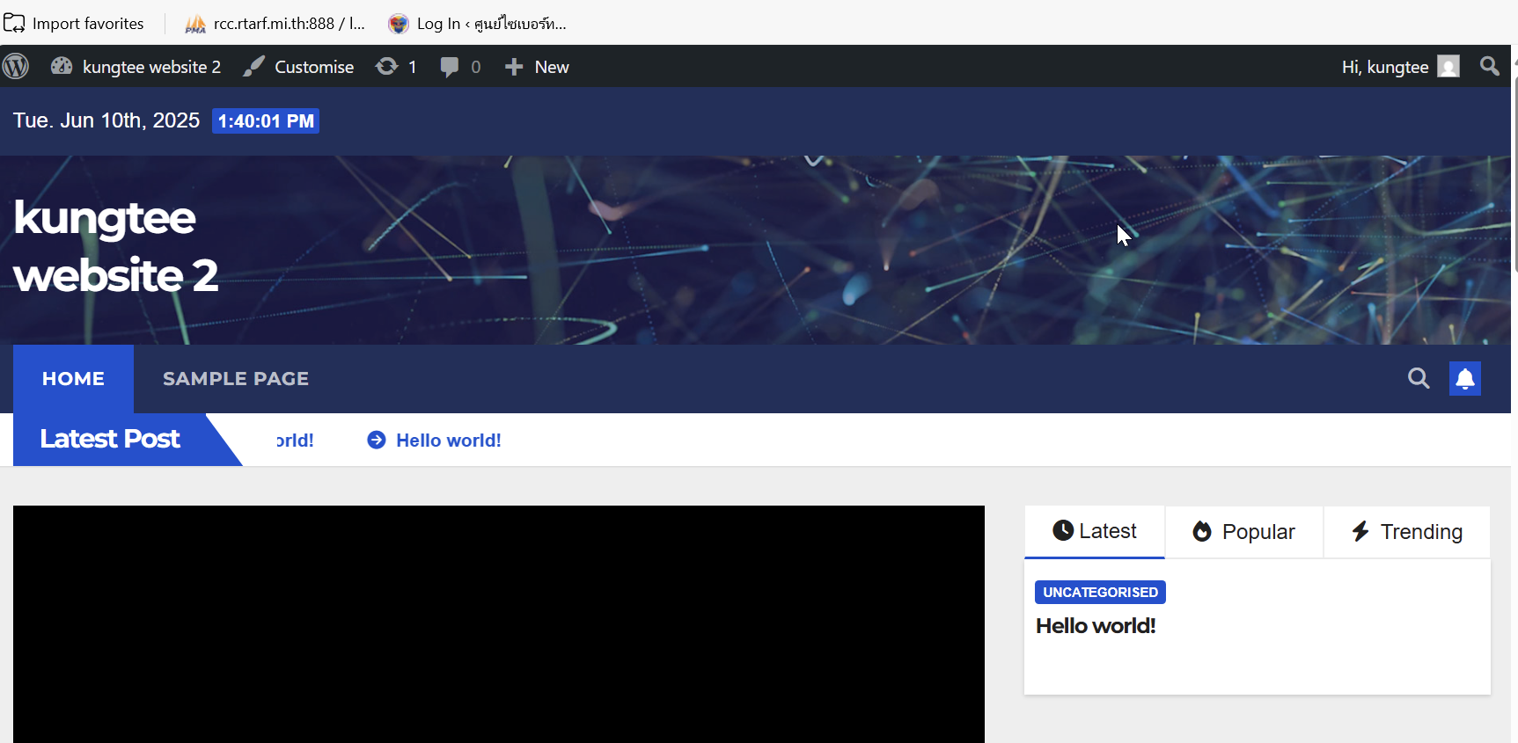This screenshot has width=1518, height=743.
Task: Click the admin bar search icon
Action: click(x=1489, y=67)
